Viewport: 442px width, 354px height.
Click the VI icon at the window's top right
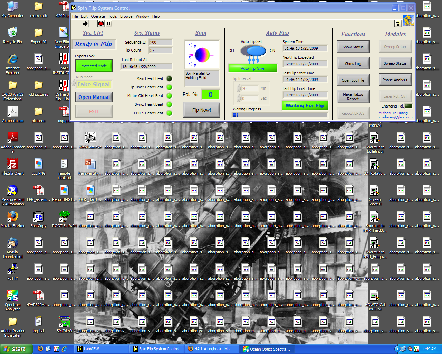tap(409, 20)
